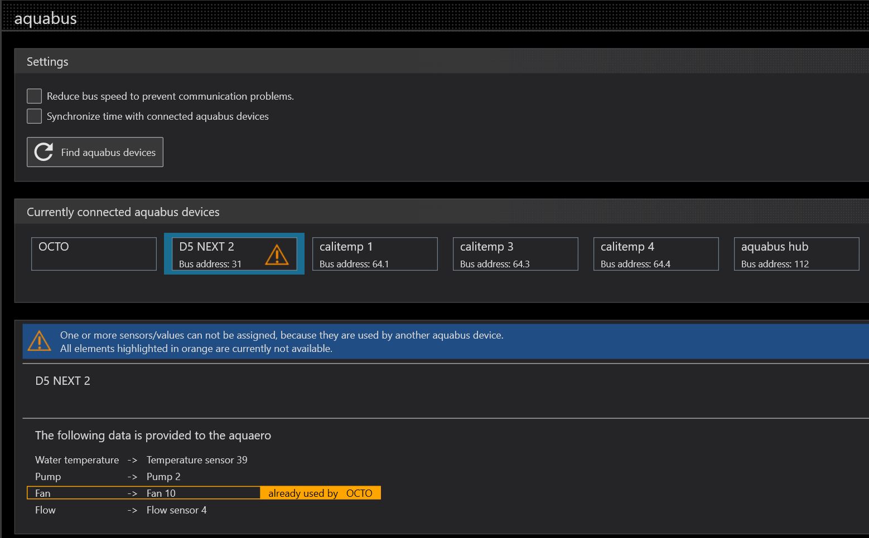
Task: Click the D5 NEXT 2 detail heading
Action: point(62,381)
